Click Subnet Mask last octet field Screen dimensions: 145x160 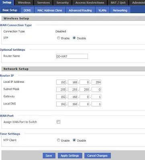(96, 90)
